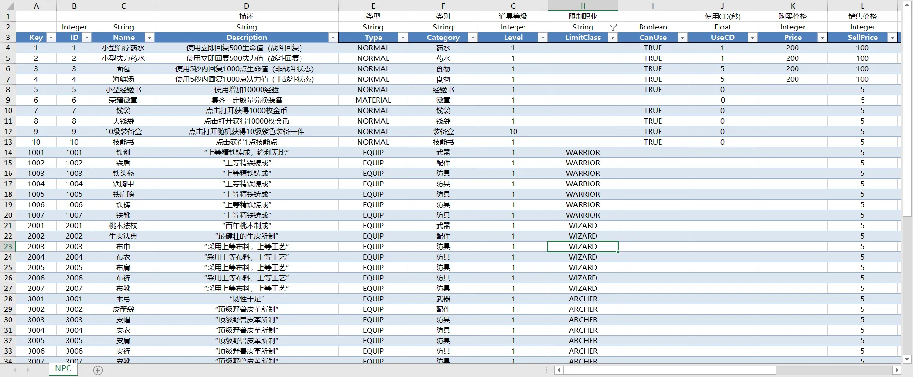This screenshot has height=377, width=913.
Task: Open the Key column filter dropdown
Action: pos(51,38)
